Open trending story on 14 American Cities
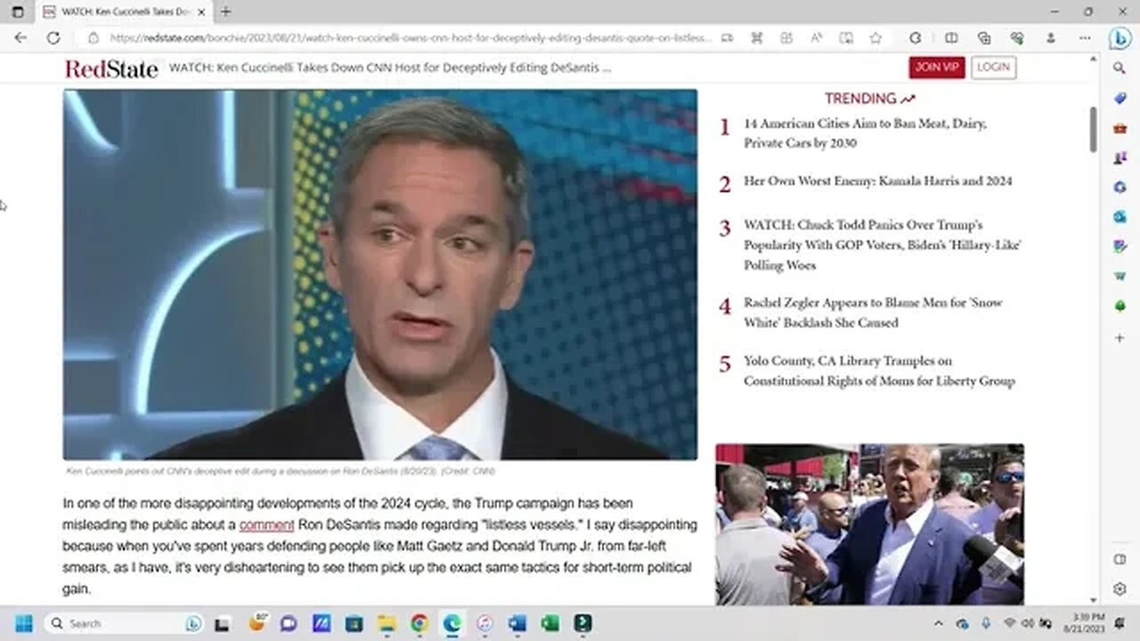The image size is (1140, 641). (865, 134)
